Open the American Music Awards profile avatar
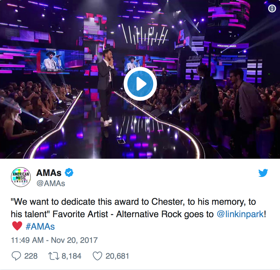This screenshot has width=280, height=270. click(21, 178)
